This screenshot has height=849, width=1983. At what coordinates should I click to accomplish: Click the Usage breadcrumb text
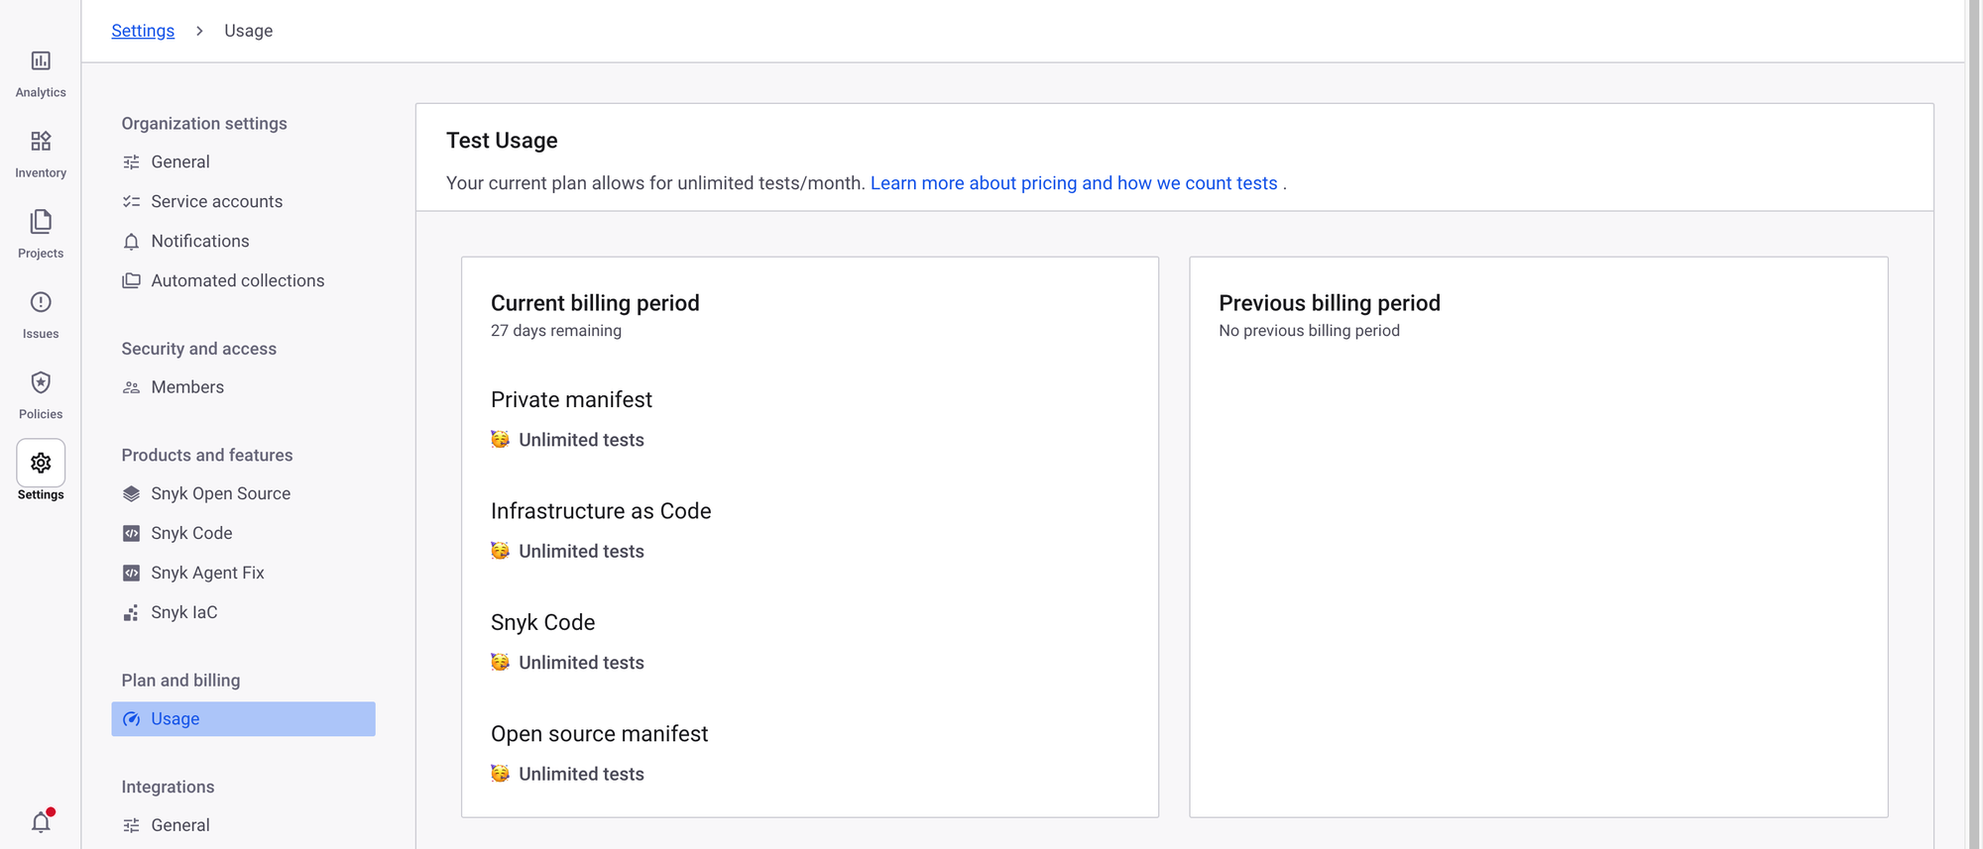pos(248,31)
